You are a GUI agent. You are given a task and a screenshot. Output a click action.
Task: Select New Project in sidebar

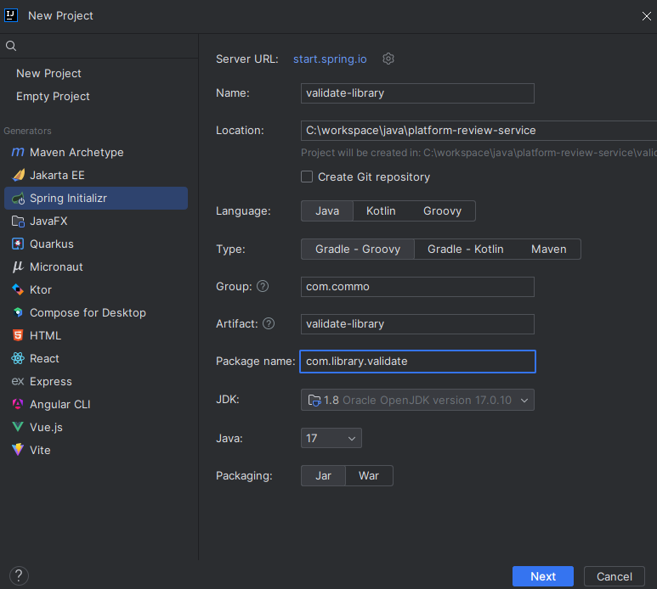[48, 74]
